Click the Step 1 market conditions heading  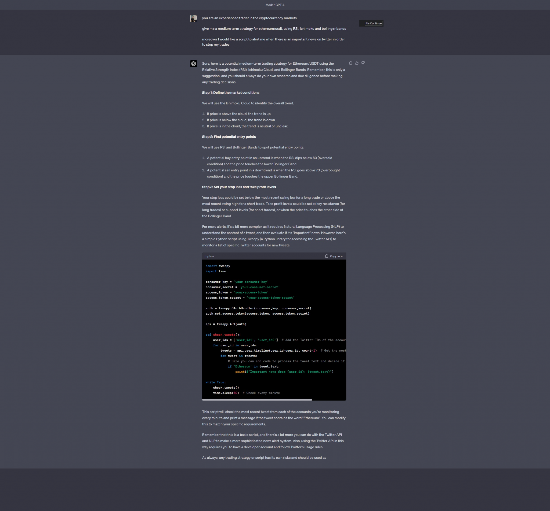tap(230, 93)
